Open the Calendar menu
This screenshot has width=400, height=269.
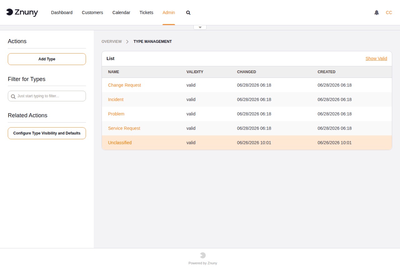point(121,13)
